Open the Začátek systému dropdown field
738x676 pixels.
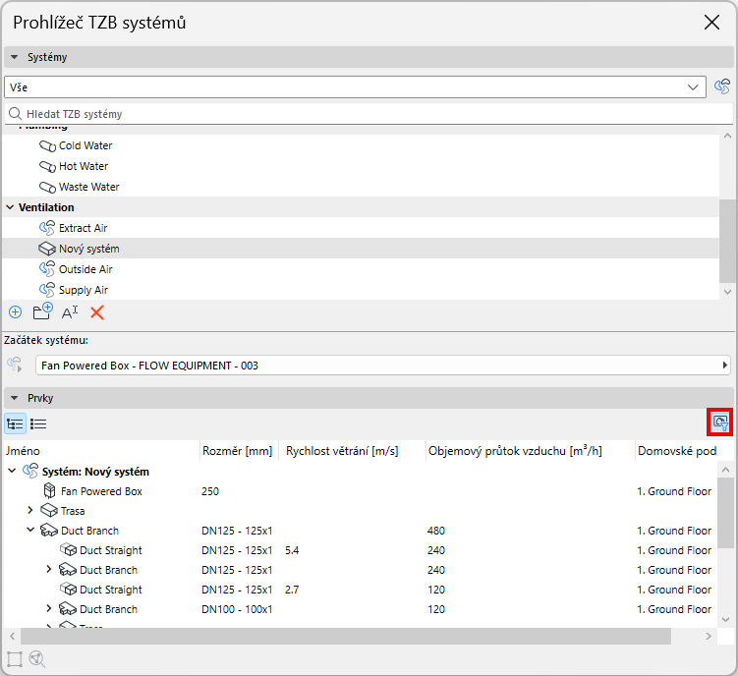(382, 366)
